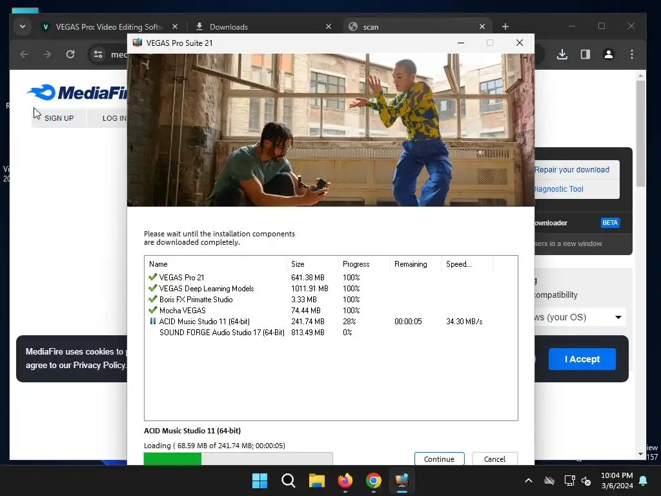The image size is (661, 496).
Task: Click the pause icon beside ACID Music Studio 11
Action: point(152,322)
